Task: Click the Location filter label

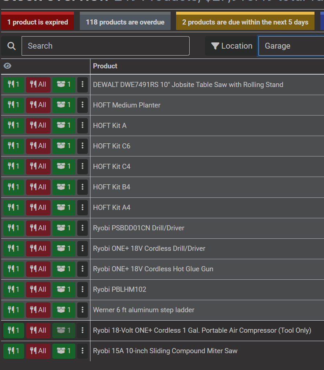Action: click(x=232, y=46)
